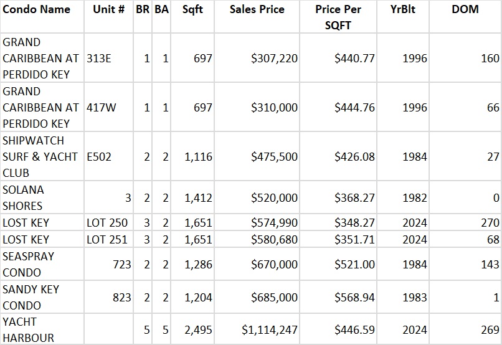
Task: Click the Condo Name column header
Action: [36, 10]
